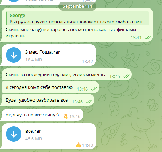162x152 pixels.
Task: Click the read checkmarks at 13:41
Action: (148, 37)
